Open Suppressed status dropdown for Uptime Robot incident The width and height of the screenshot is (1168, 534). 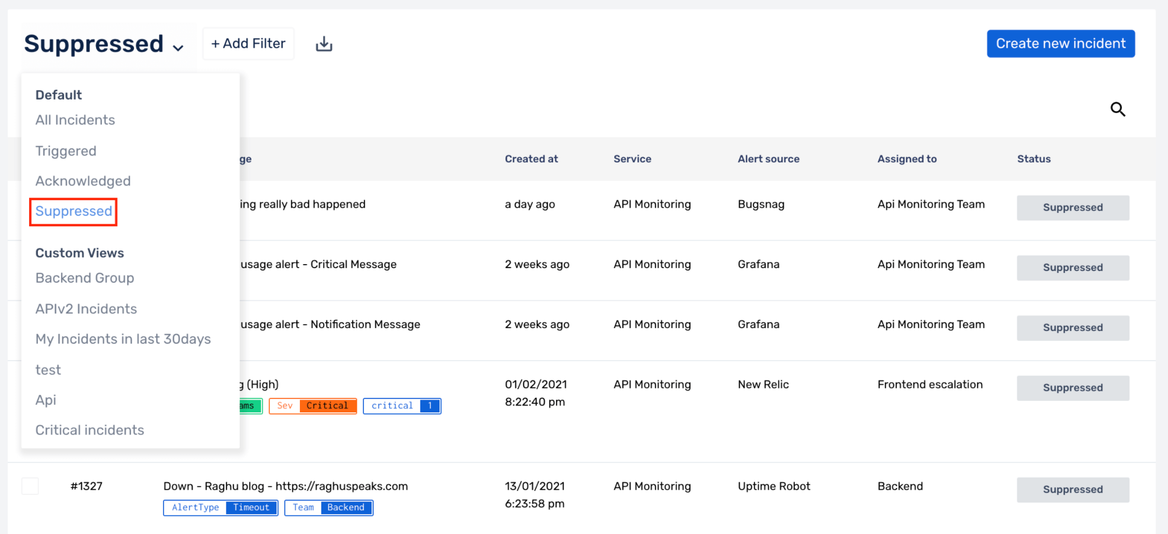(1073, 490)
